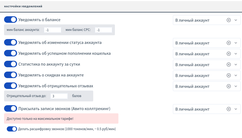Clear account selection for status change notifications

click(228, 43)
